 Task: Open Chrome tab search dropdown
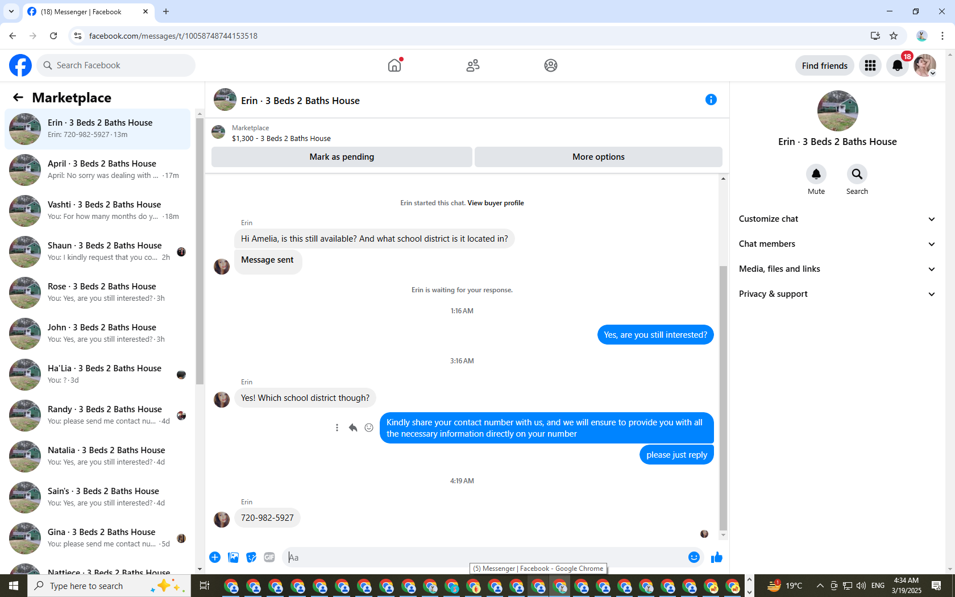click(x=11, y=11)
